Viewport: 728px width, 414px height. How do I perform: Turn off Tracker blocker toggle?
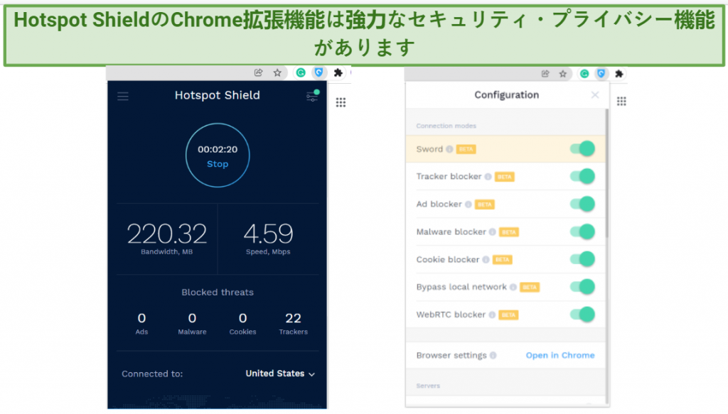[583, 176]
